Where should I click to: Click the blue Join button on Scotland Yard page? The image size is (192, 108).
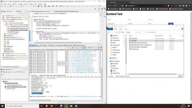pos(171,24)
